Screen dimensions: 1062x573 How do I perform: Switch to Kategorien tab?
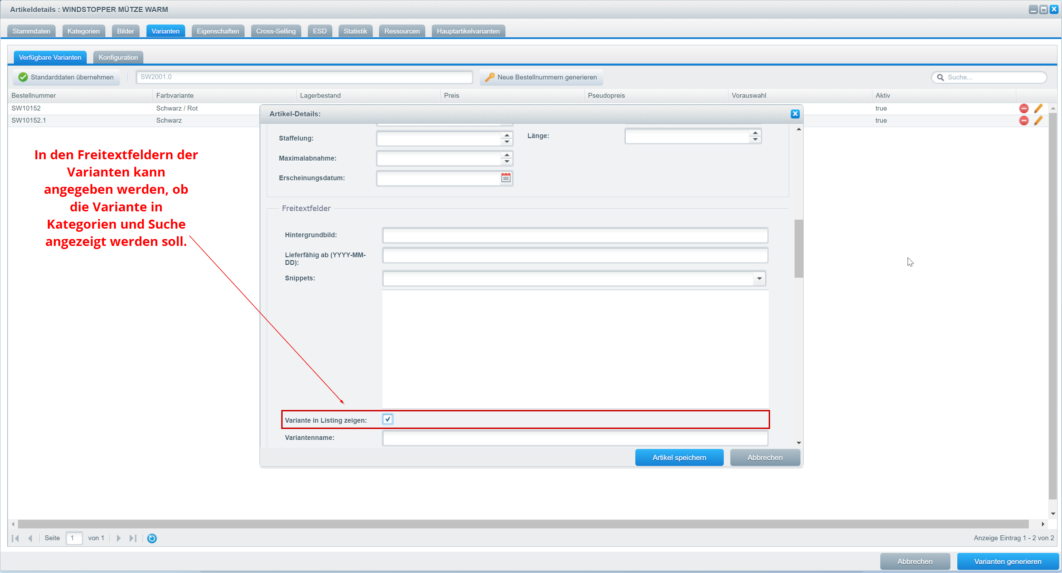point(84,31)
